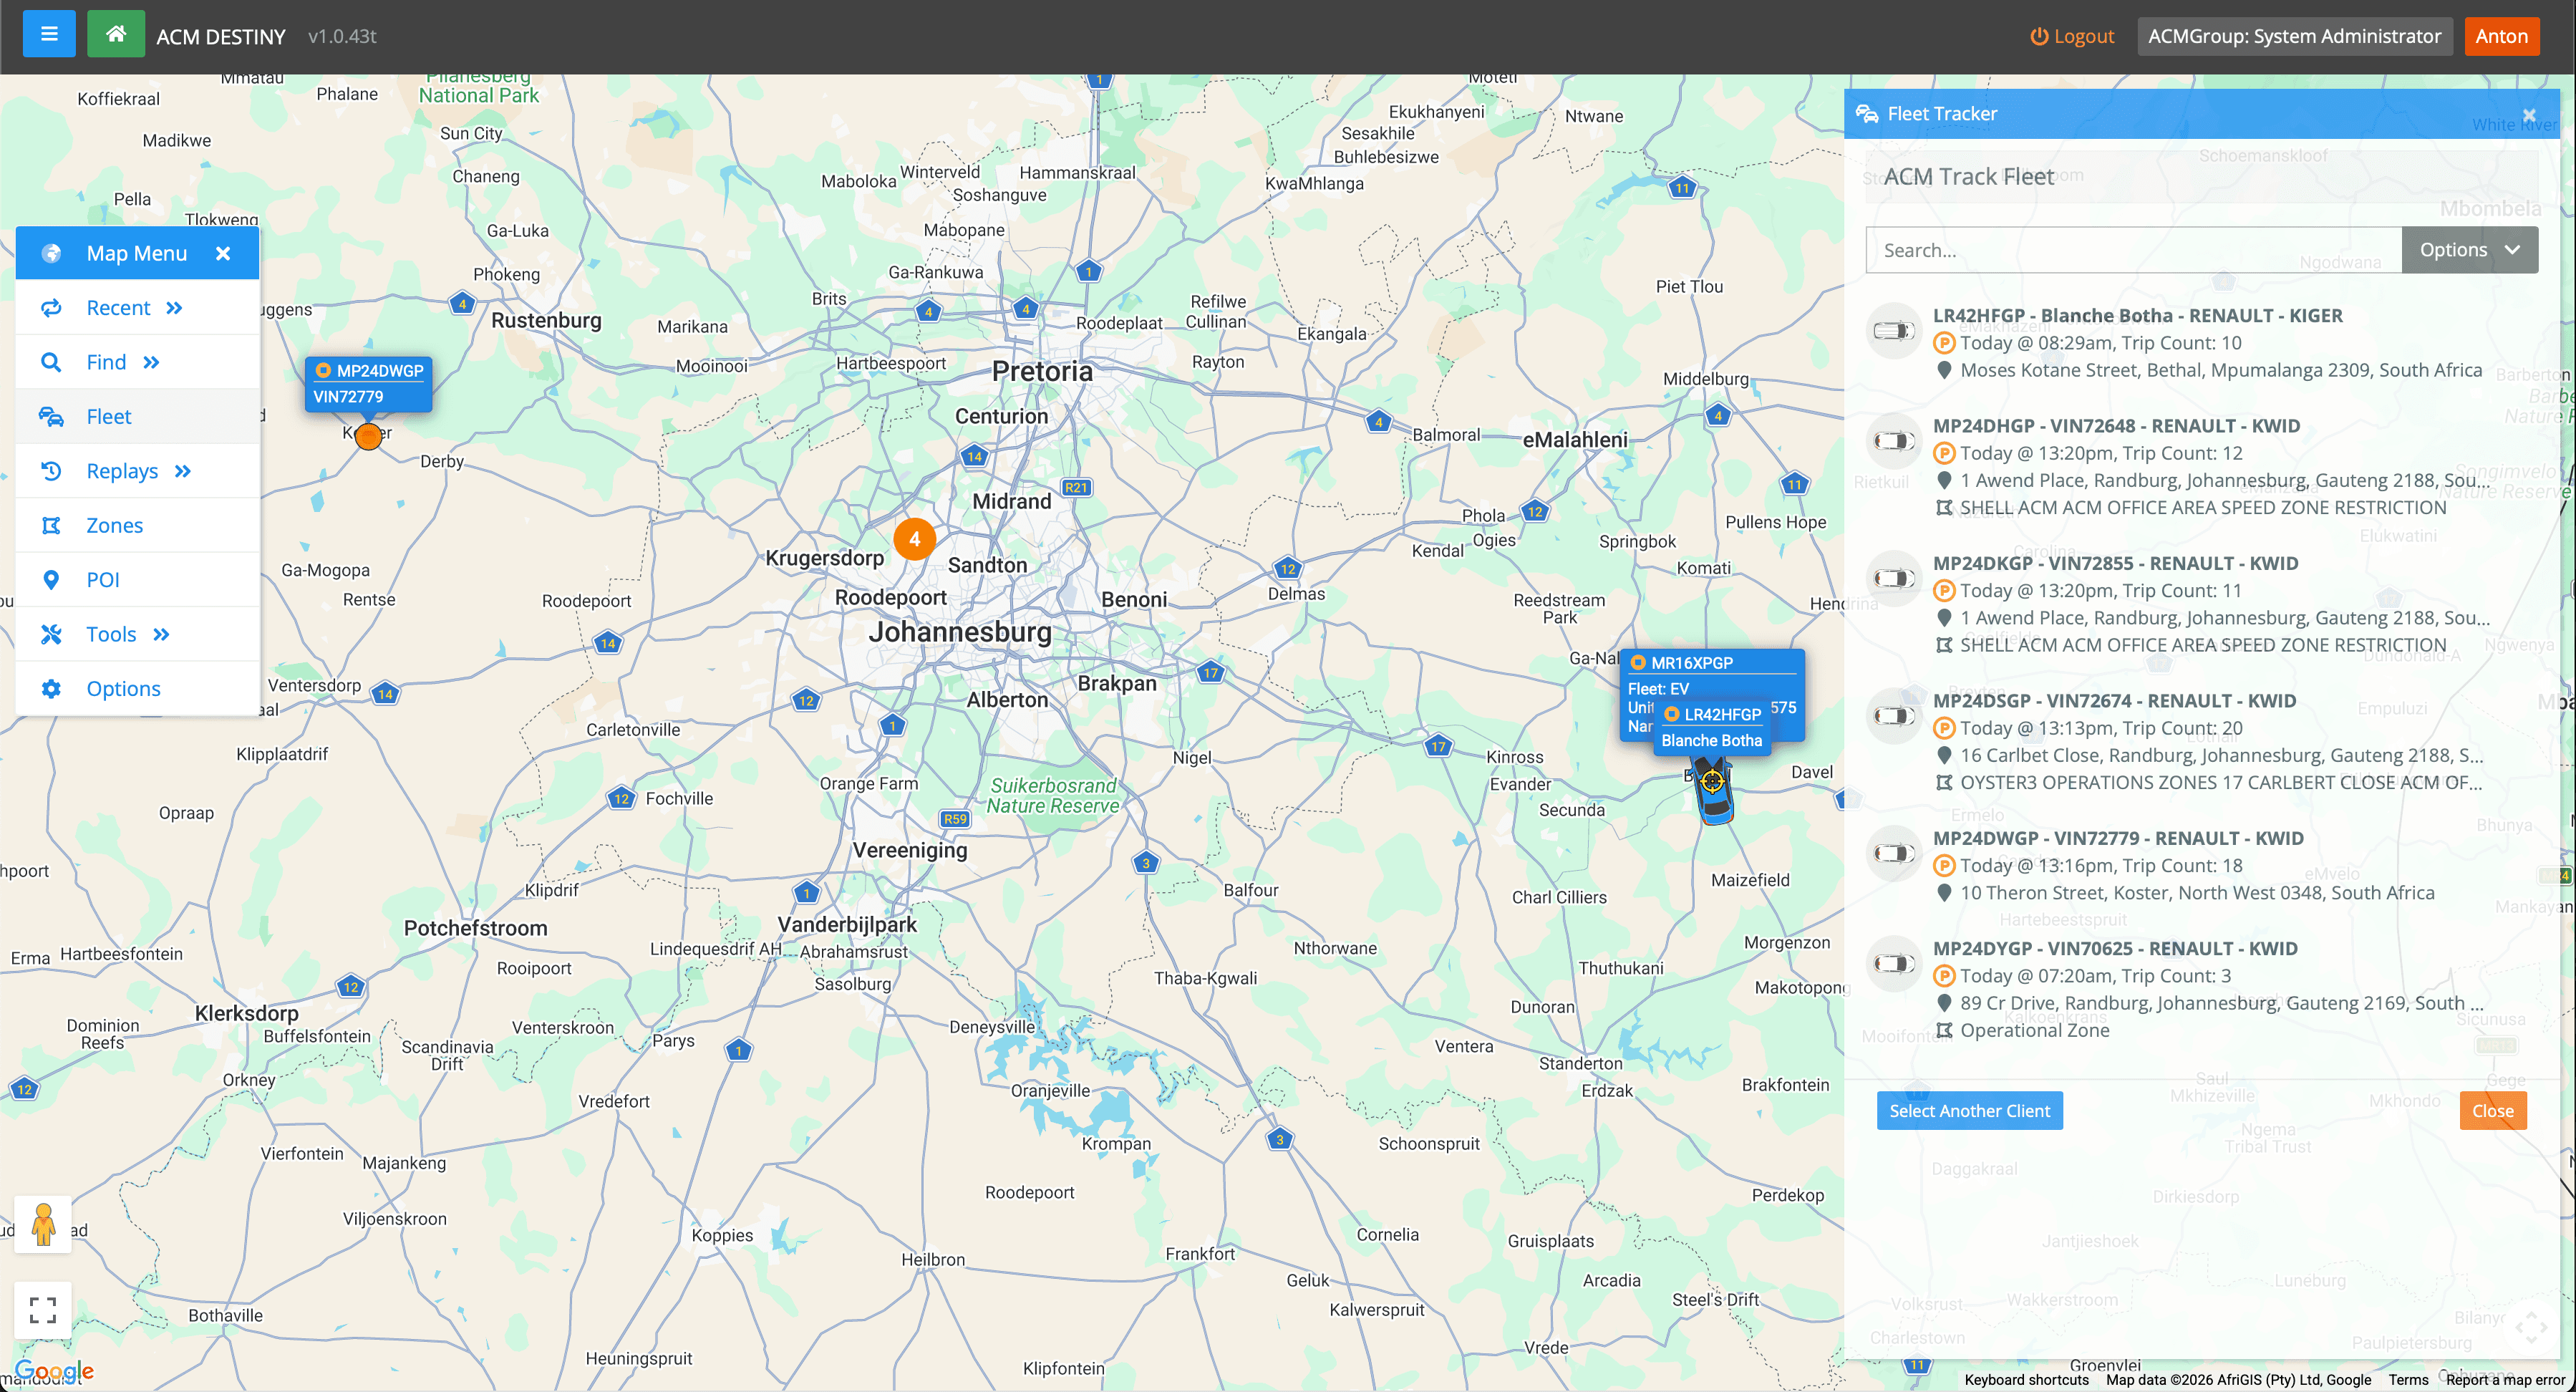Close the Fleet Tracker panel with X
This screenshot has width=2576, height=1392.
pyautogui.click(x=2529, y=116)
